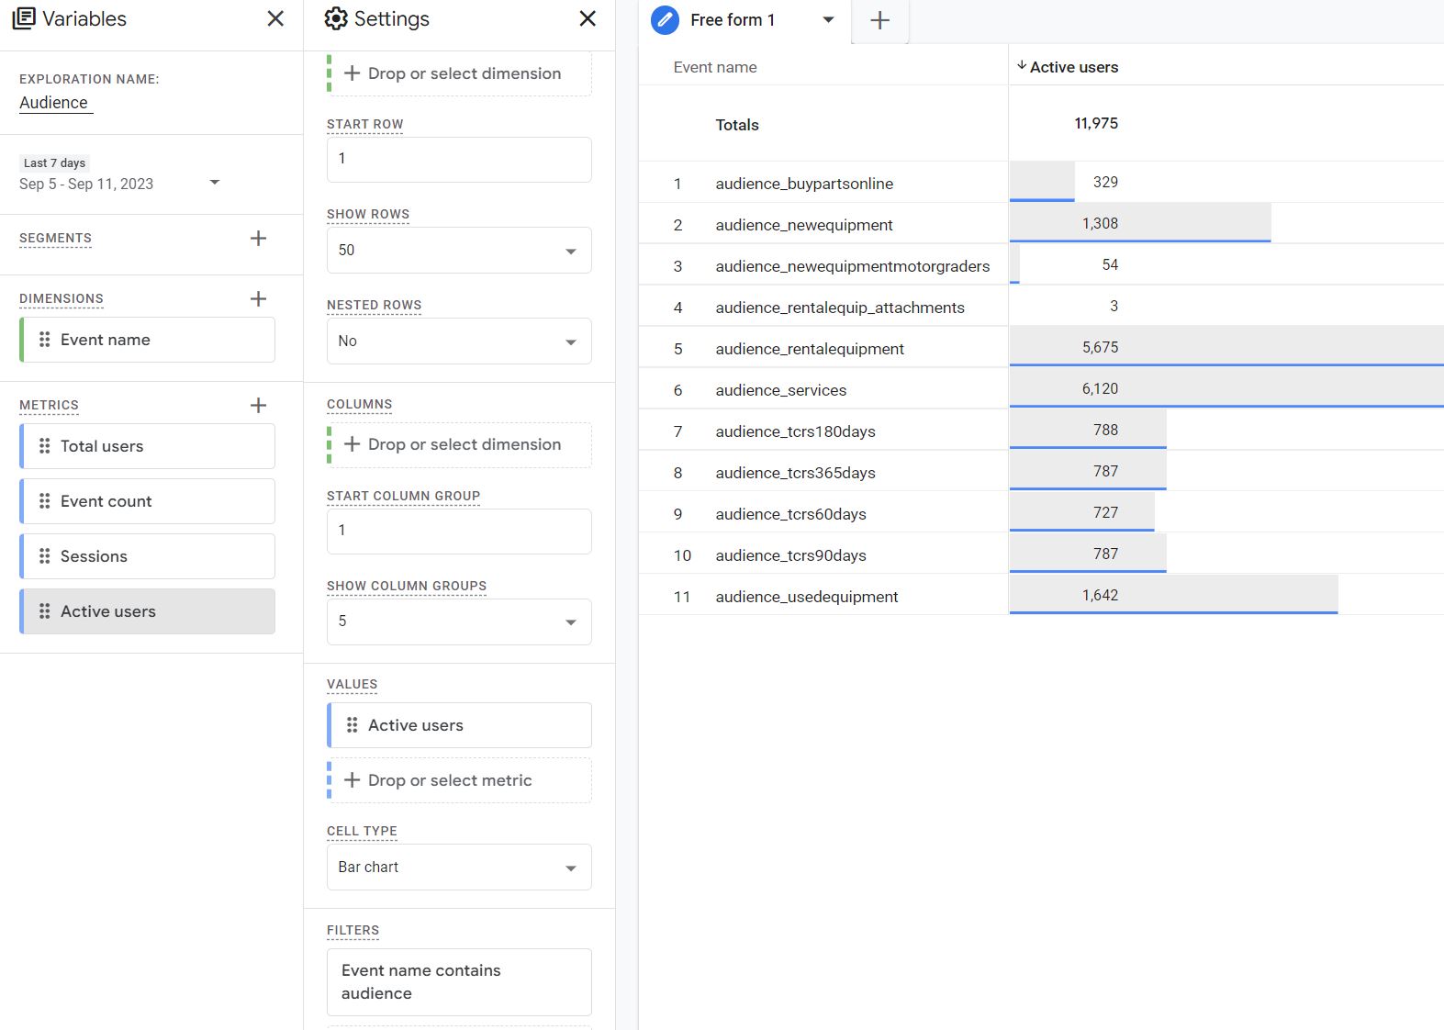Edit the exploration name Audience
The height and width of the screenshot is (1030, 1444).
(54, 103)
